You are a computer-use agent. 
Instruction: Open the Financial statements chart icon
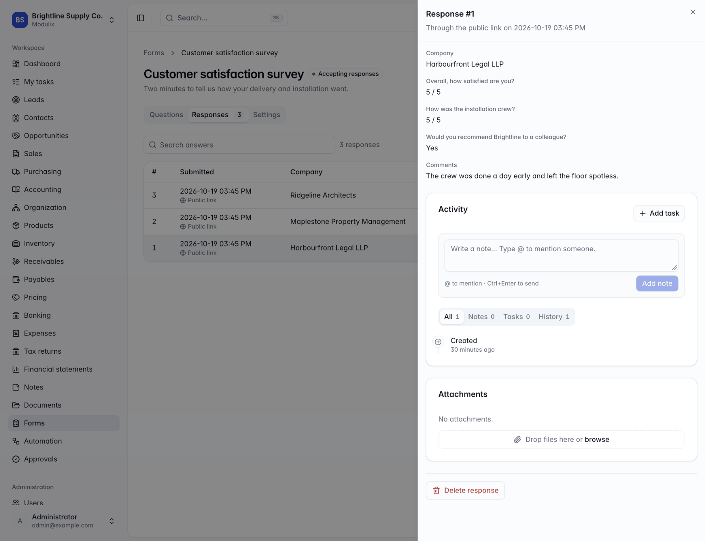click(16, 369)
